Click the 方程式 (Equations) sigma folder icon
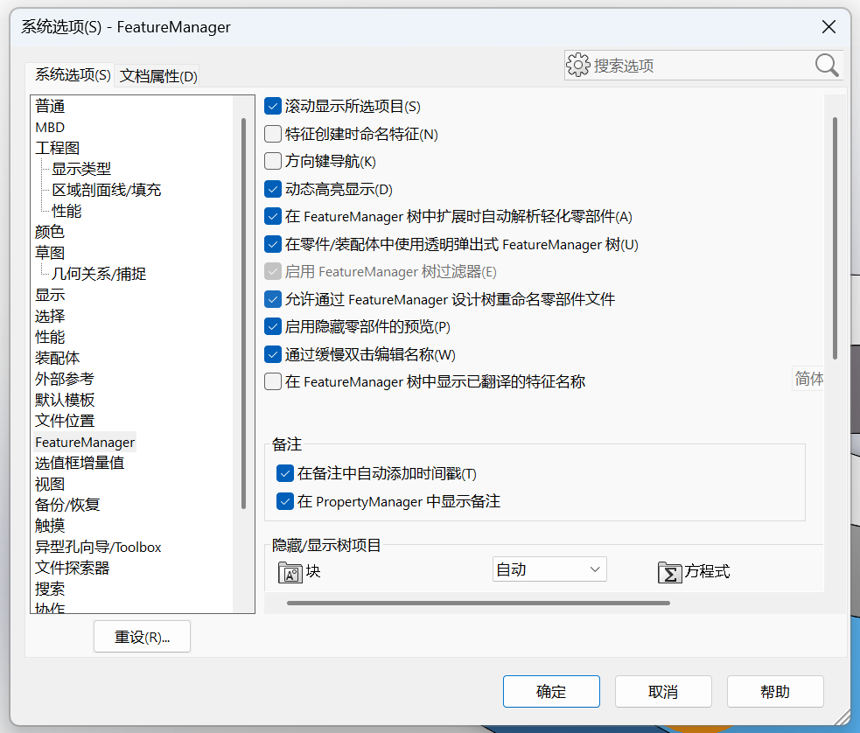The width and height of the screenshot is (860, 733). [669, 572]
